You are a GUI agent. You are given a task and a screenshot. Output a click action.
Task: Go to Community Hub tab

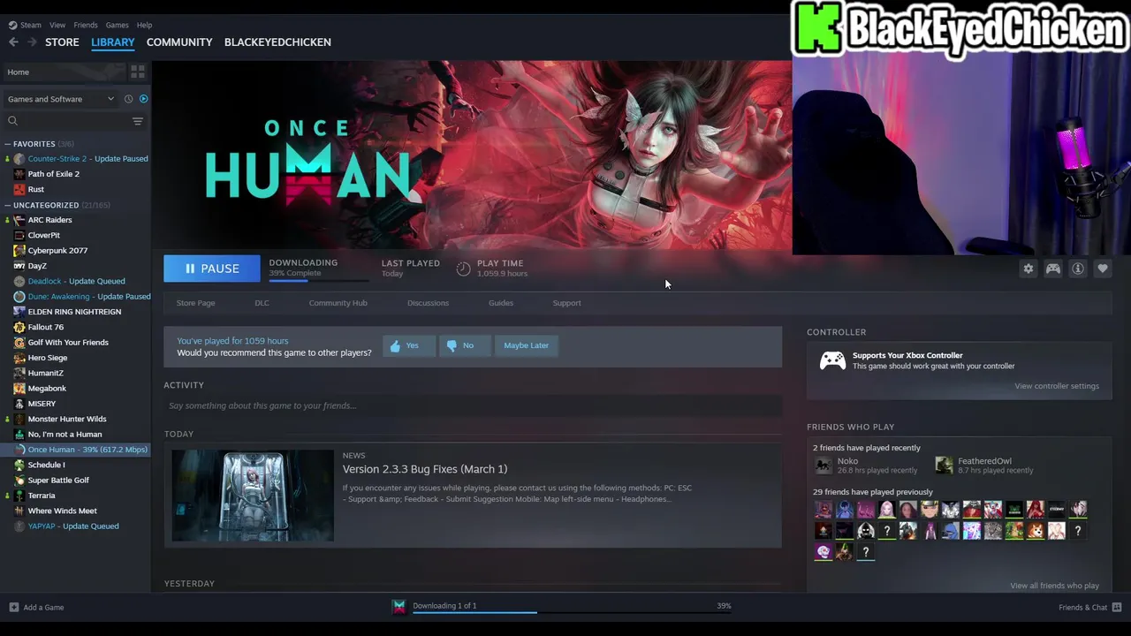(338, 303)
